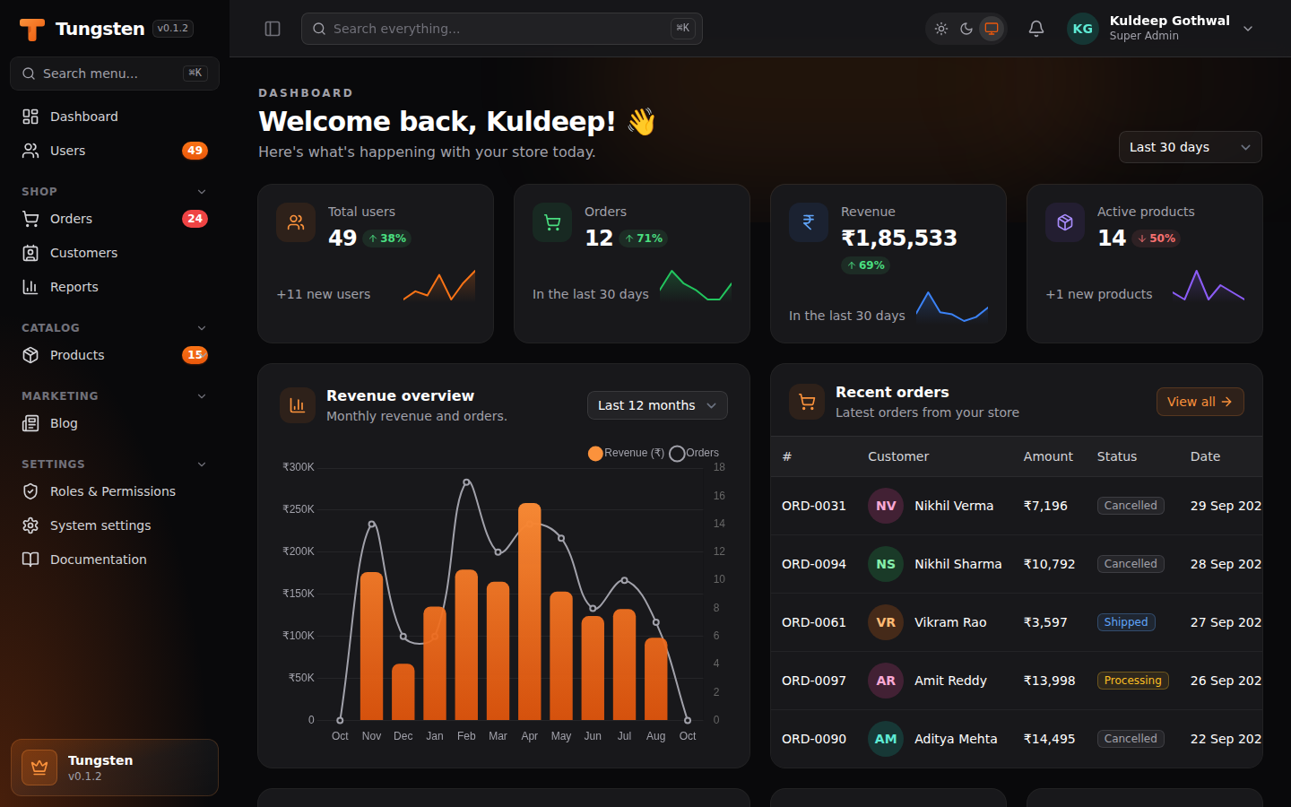
Task: Click the VR avatar for Vikram Rao
Action: 886,622
